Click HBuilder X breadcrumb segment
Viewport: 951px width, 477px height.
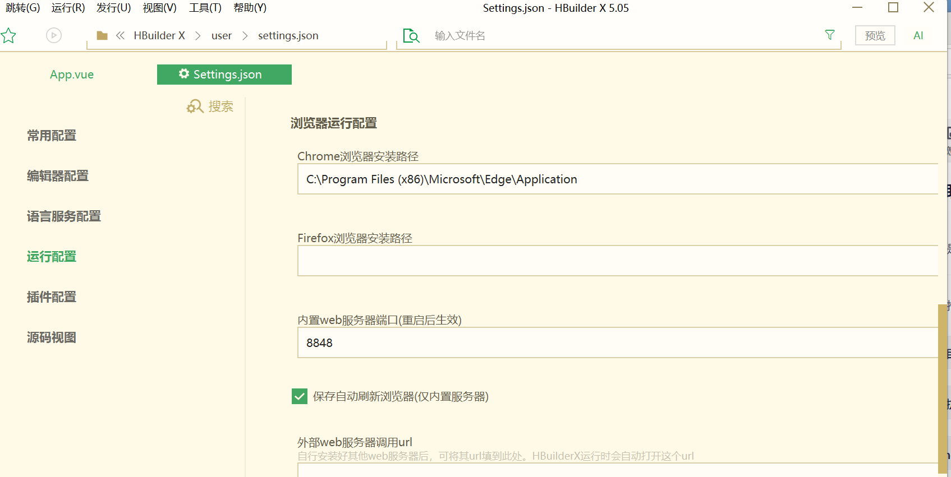(159, 35)
